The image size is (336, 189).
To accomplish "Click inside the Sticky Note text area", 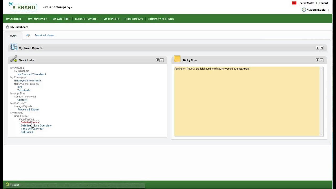I will click(x=247, y=101).
